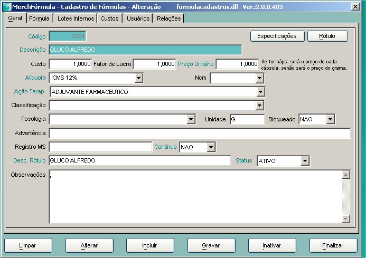
Task: Open the Bloqueado dropdown
Action: (x=330, y=119)
